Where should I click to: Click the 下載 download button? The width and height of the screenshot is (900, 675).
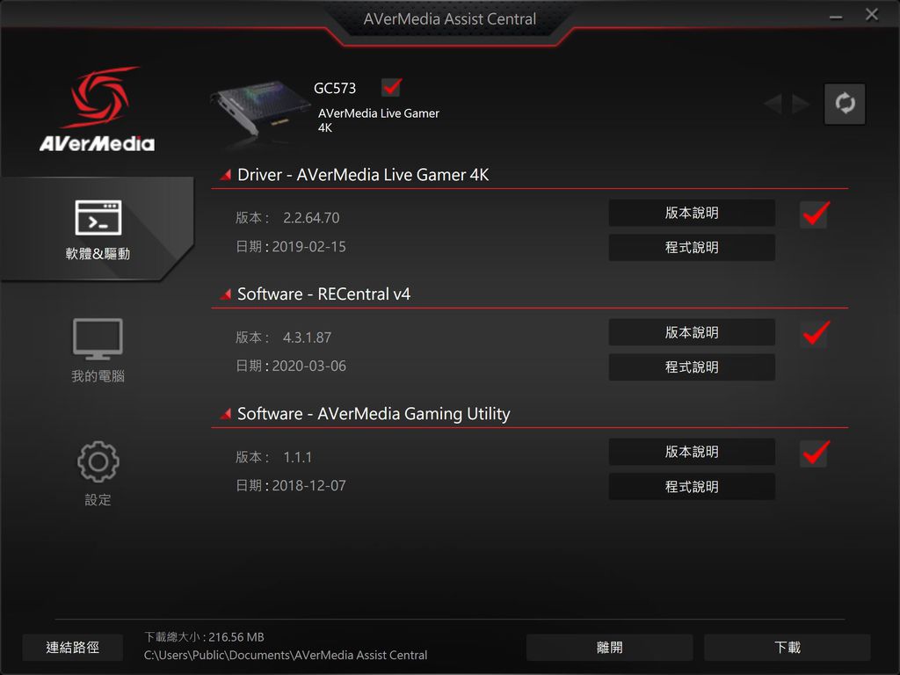point(787,648)
